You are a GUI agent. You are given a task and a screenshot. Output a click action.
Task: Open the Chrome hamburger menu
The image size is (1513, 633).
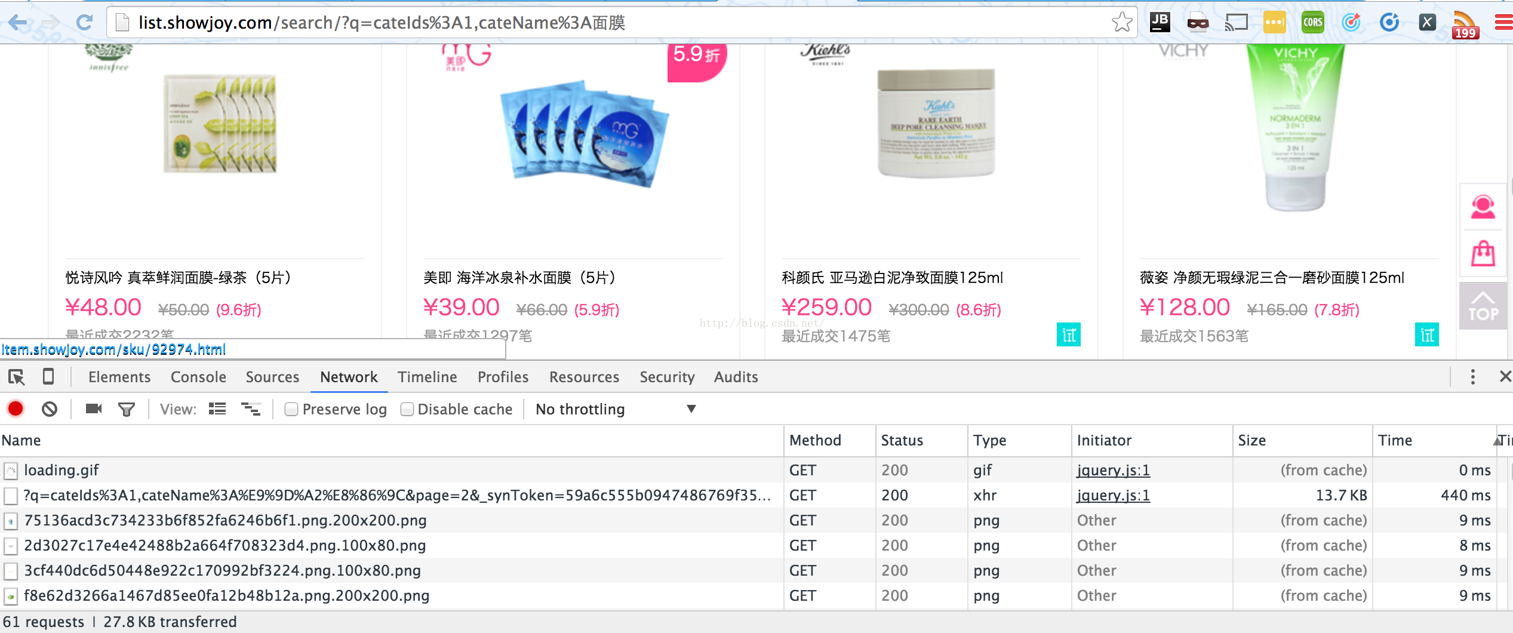pos(1503,23)
